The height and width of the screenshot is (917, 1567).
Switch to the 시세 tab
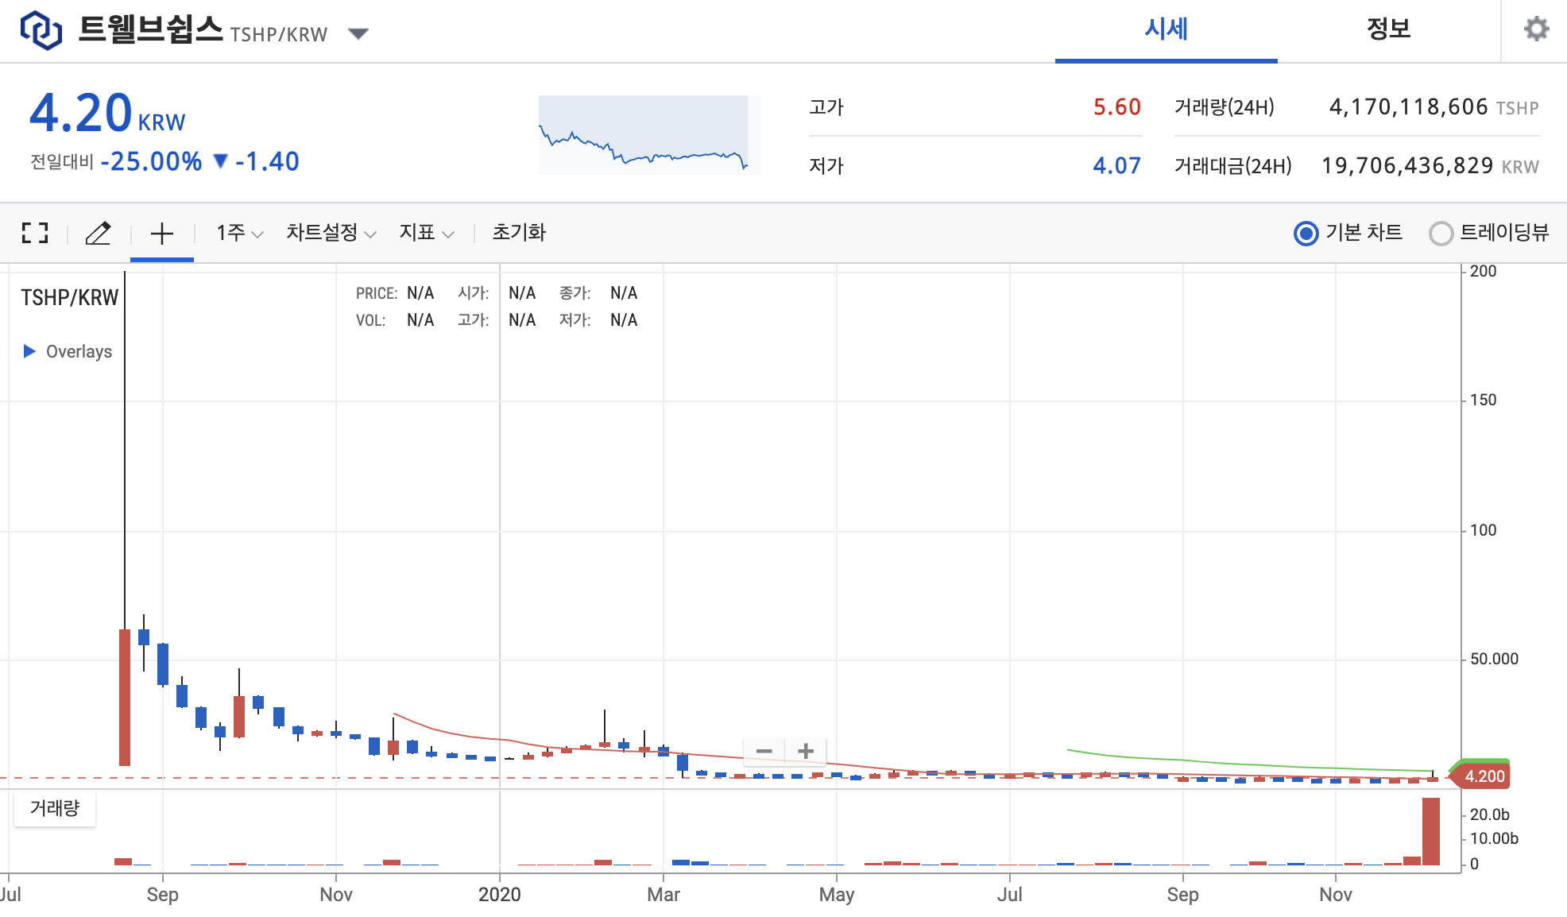click(x=1166, y=30)
